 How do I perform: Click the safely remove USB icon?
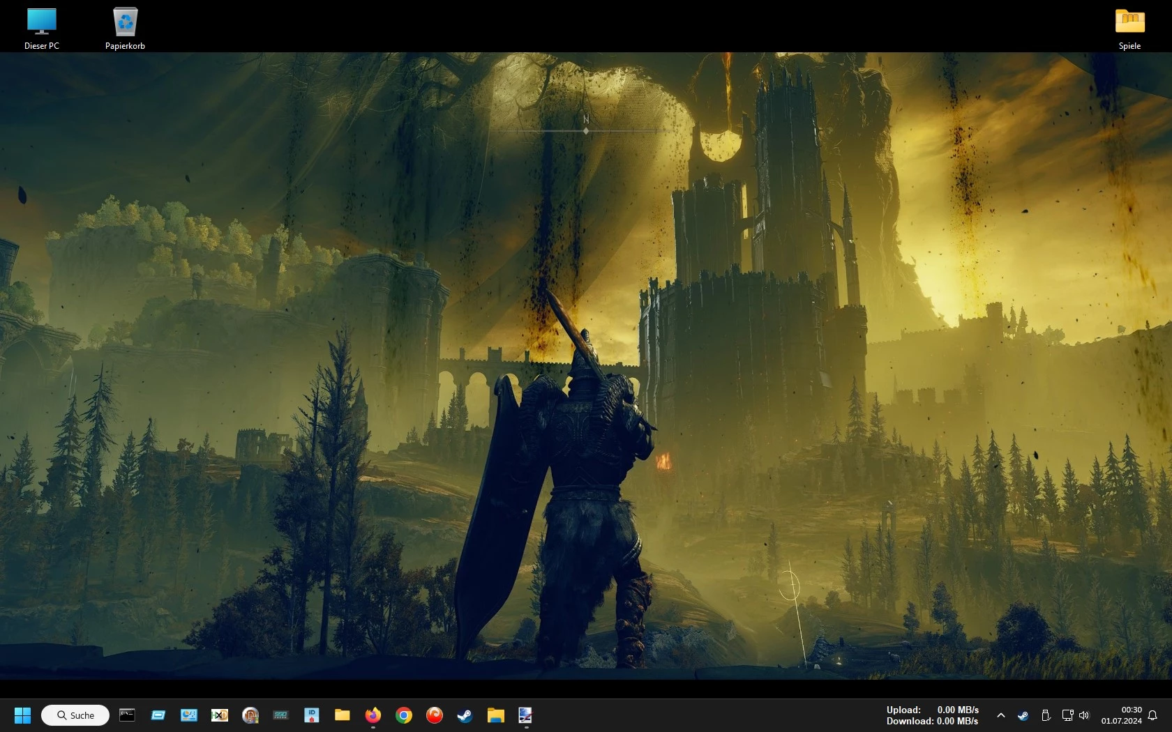(x=1045, y=715)
